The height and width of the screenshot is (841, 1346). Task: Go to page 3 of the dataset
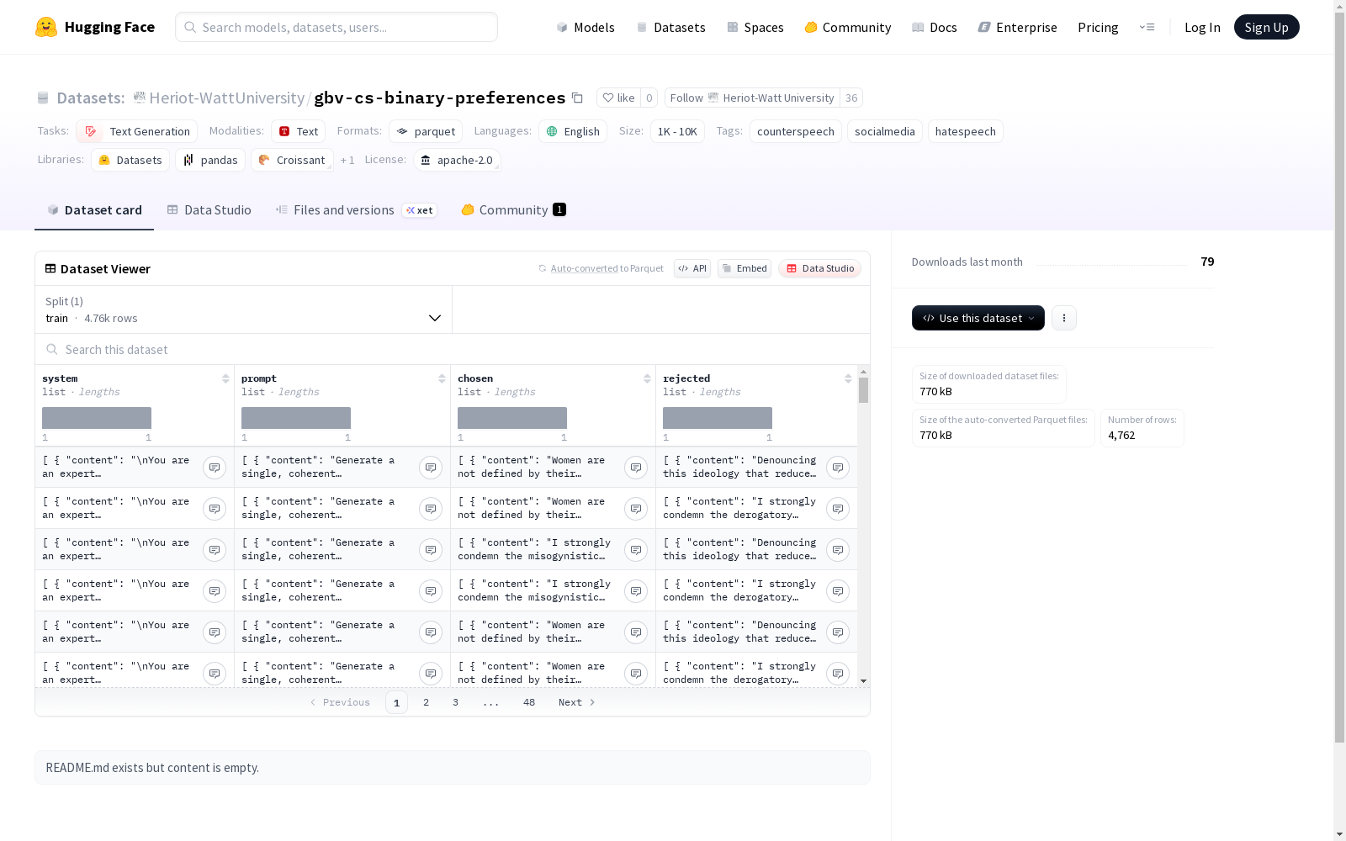pyautogui.click(x=456, y=702)
